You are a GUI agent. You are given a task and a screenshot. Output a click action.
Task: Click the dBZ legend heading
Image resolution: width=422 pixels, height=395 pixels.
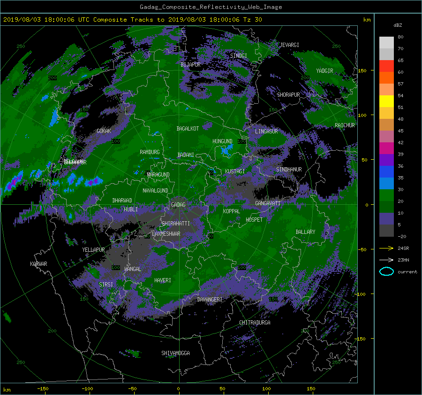pyautogui.click(x=398, y=25)
